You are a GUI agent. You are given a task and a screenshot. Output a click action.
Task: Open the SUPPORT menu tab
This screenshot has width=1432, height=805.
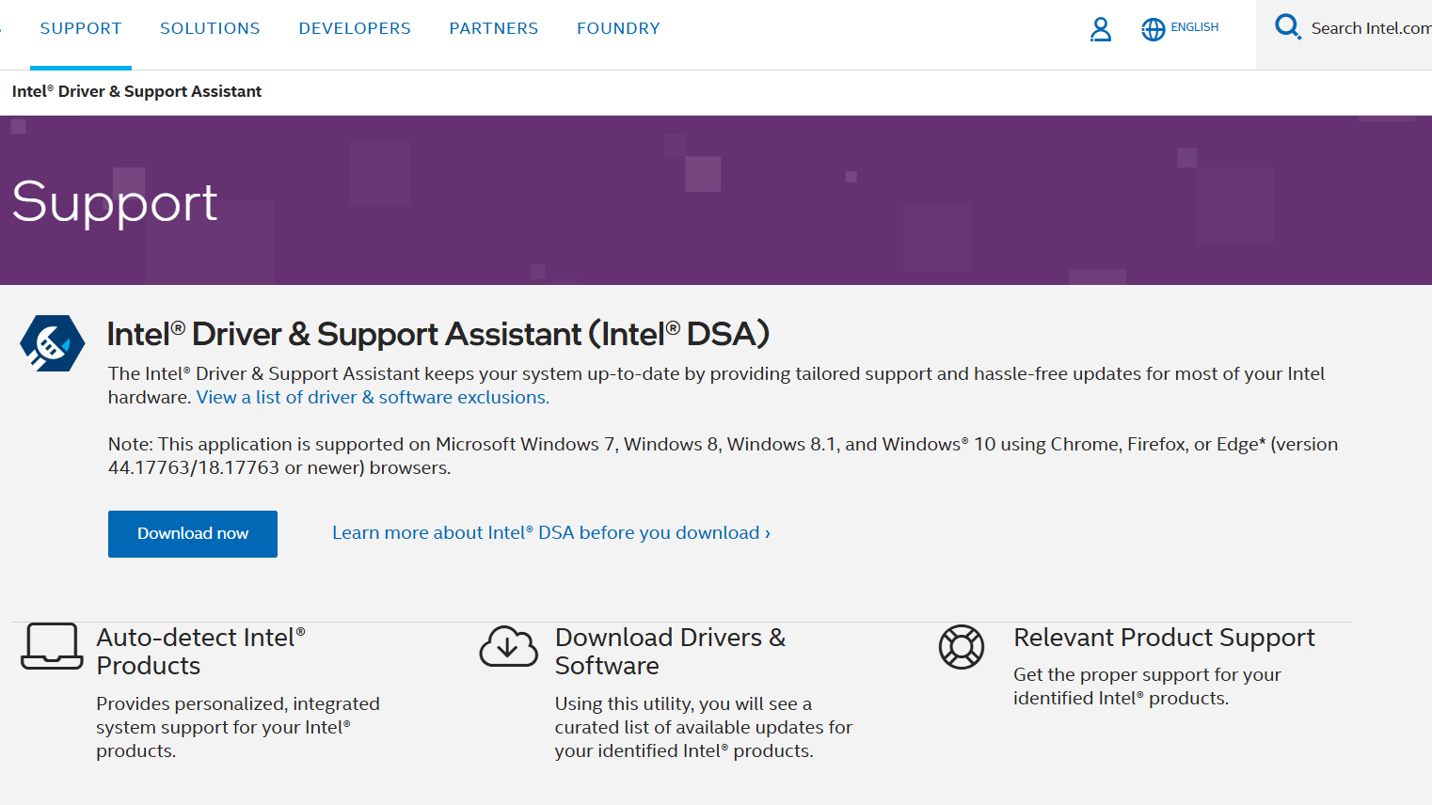pos(81,28)
